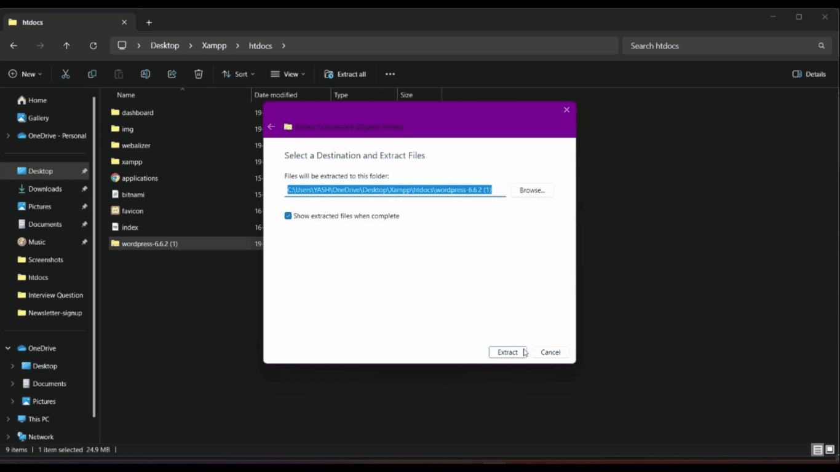Viewport: 840px width, 472px height.
Task: Open the Browse... folder picker
Action: (x=532, y=191)
